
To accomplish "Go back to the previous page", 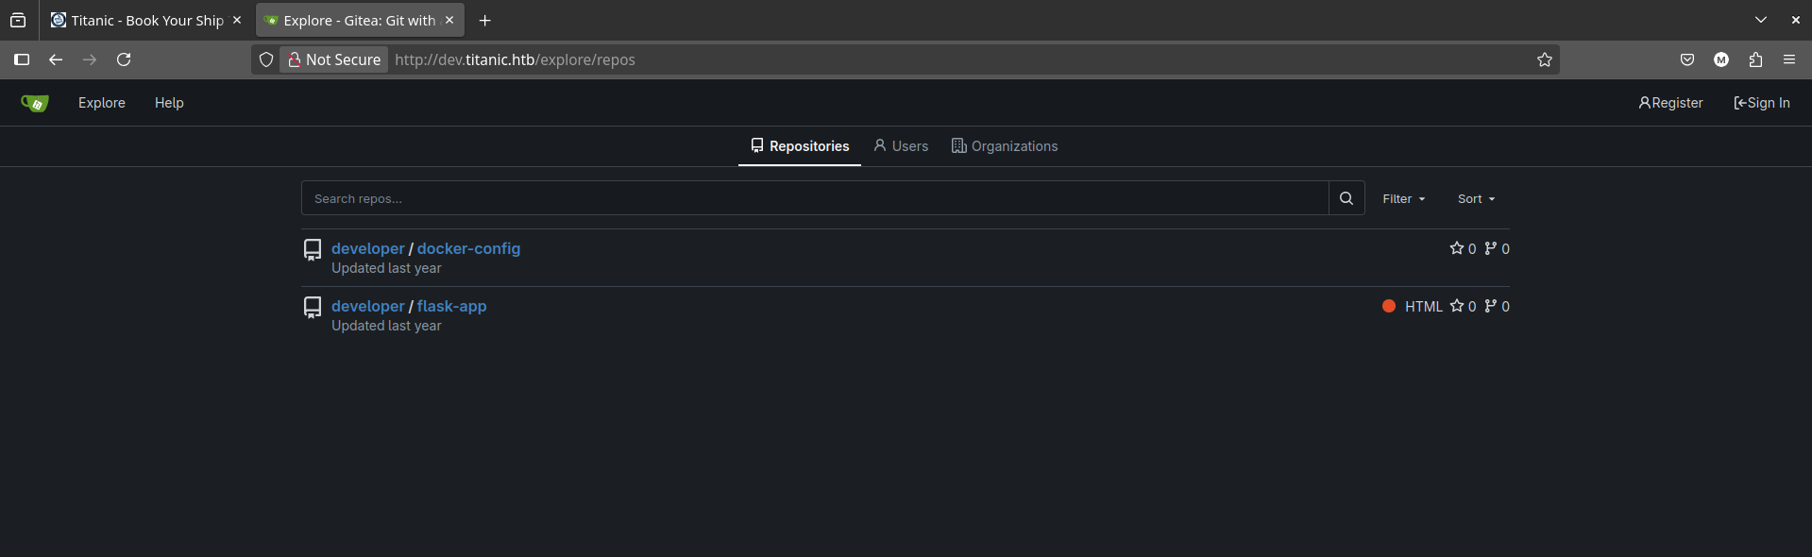I will pos(56,59).
